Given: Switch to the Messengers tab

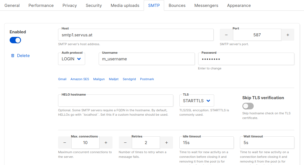Looking at the screenshot, I should pos(206,6).
